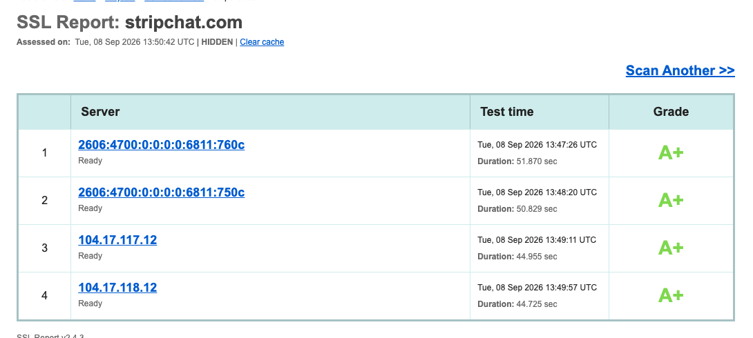This screenshot has width=753, height=338.
Task: Click the Grade column header
Action: [671, 112]
